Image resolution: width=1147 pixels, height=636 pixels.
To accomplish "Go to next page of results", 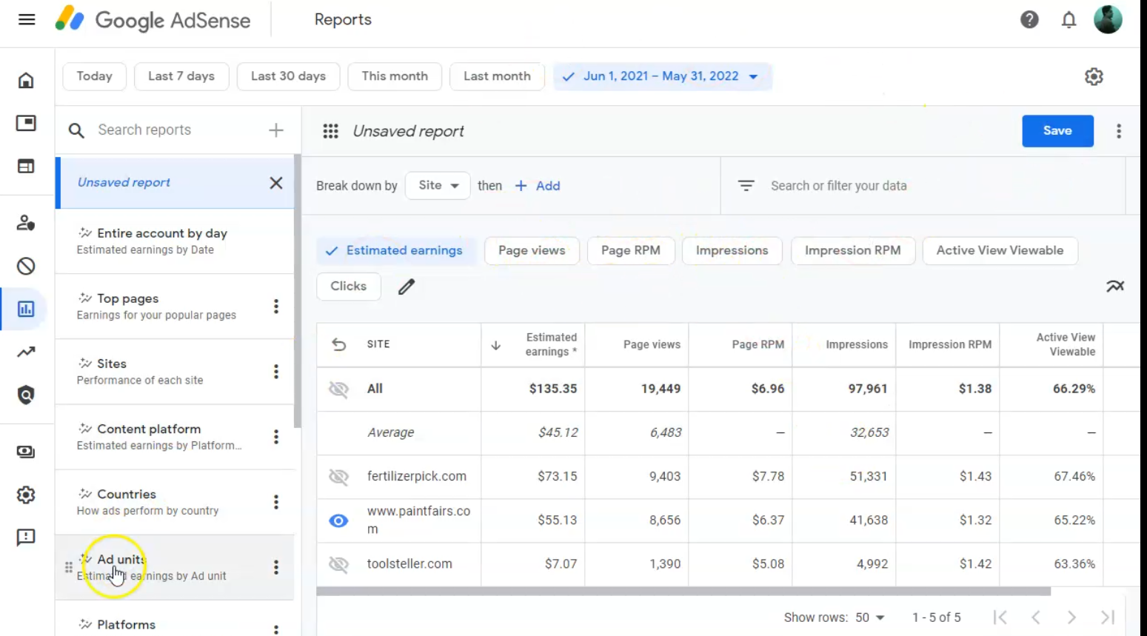I will pos(1071,617).
